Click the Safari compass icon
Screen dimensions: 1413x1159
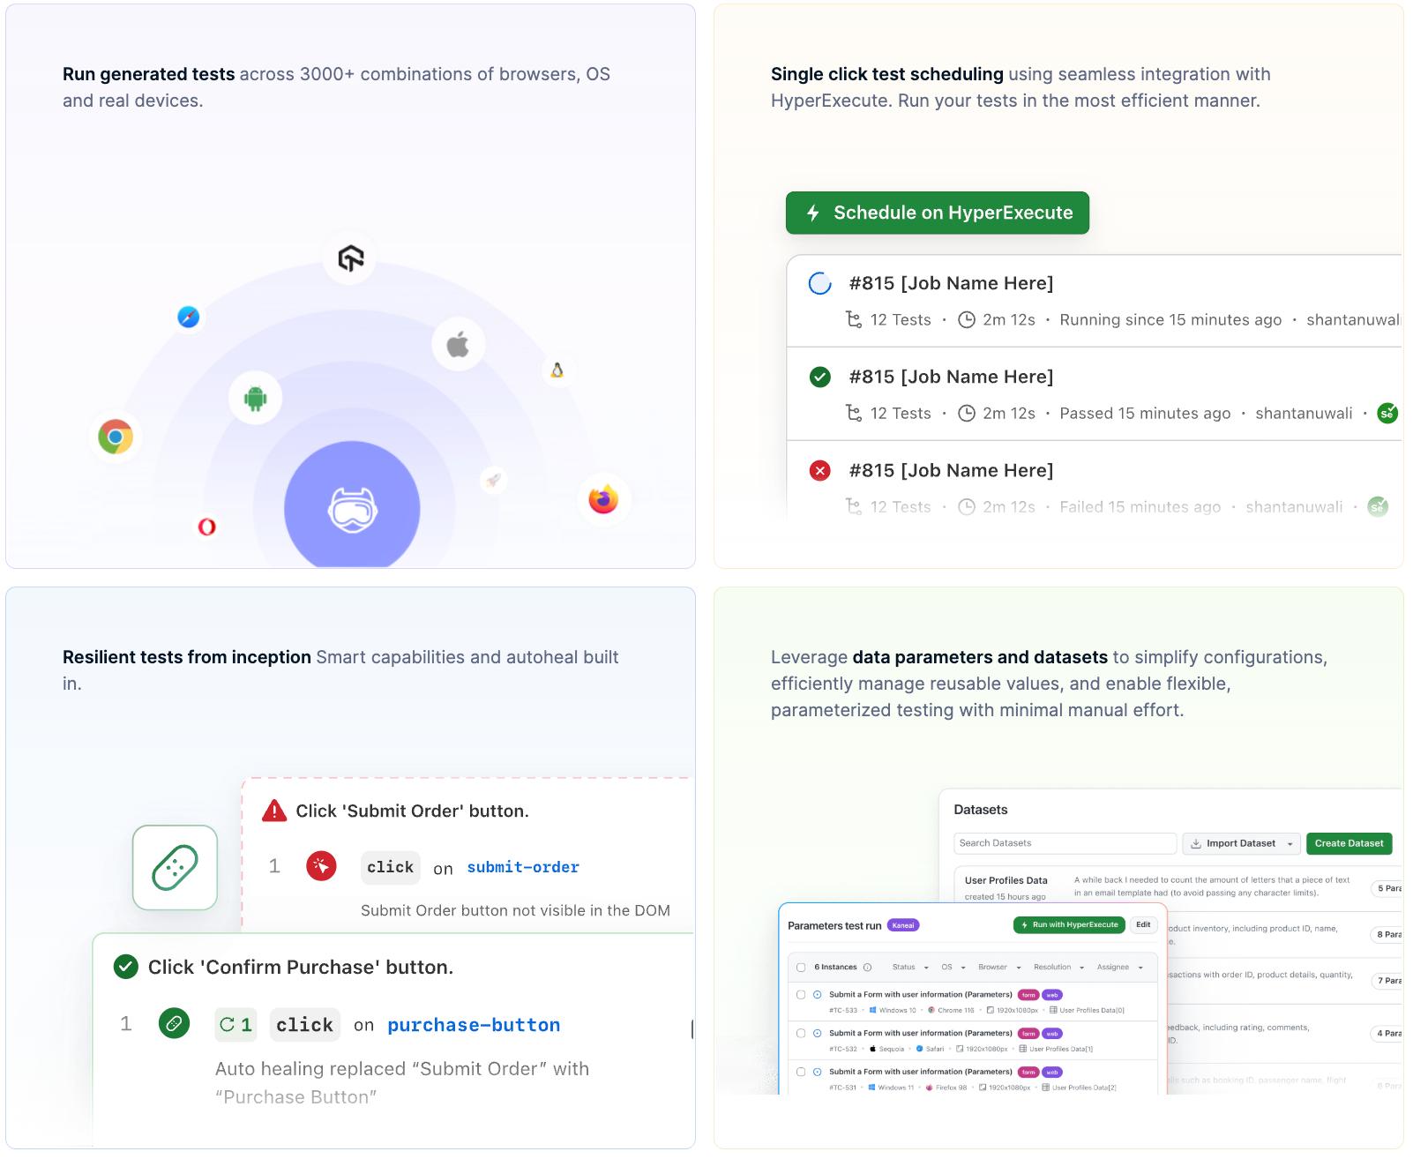click(x=189, y=317)
